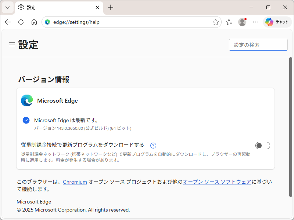
Task: Open the Settings and more ellipsis menu
Action: pyautogui.click(x=255, y=22)
